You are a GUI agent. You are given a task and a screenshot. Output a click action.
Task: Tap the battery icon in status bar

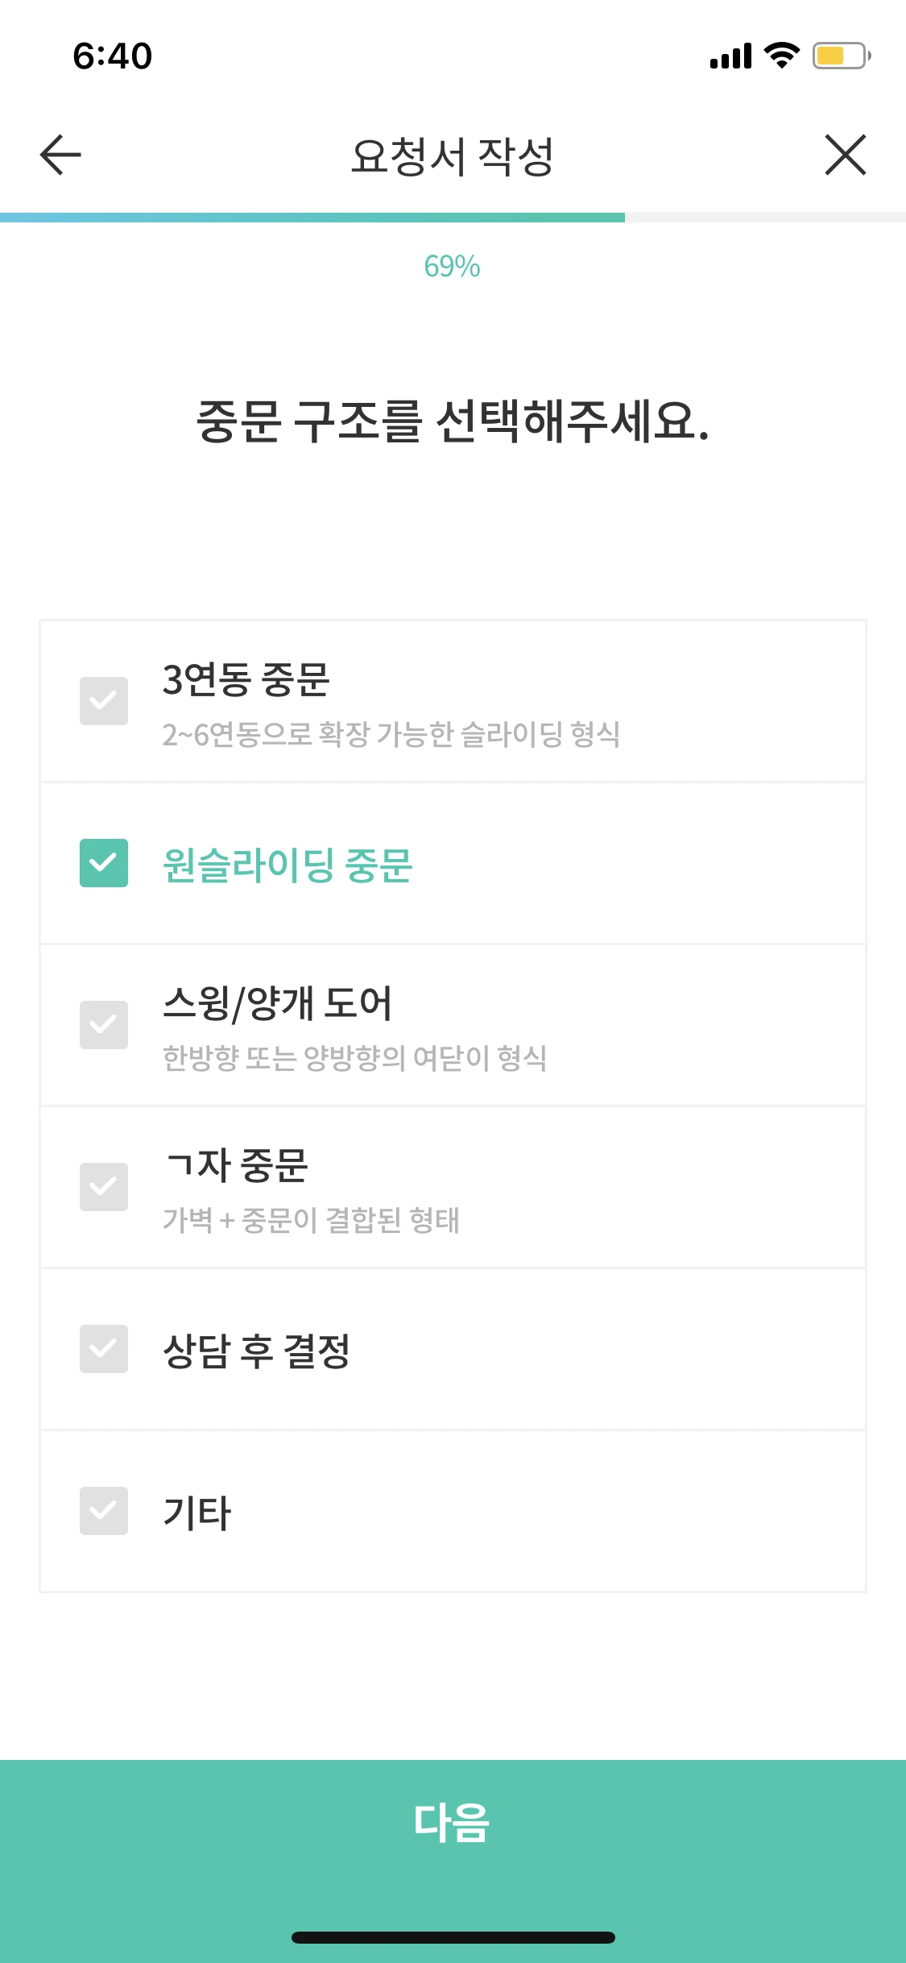pos(842,56)
